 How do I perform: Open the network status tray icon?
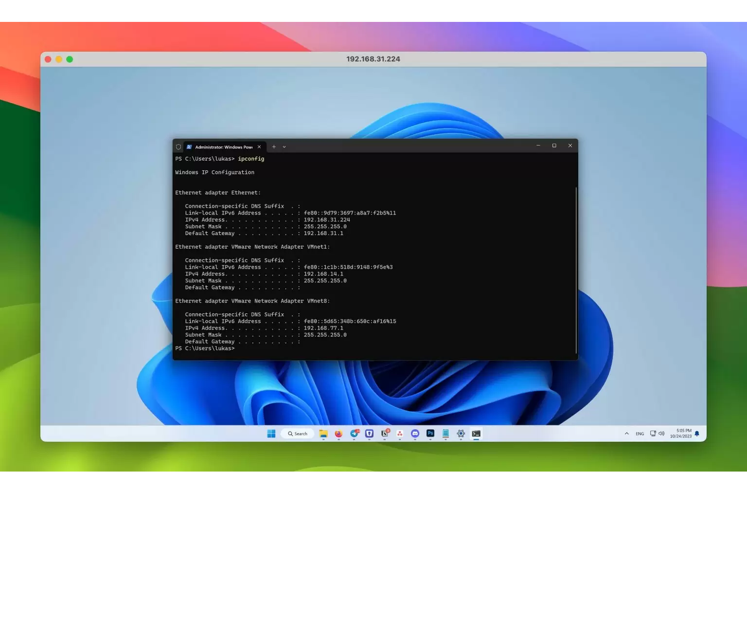coord(653,434)
